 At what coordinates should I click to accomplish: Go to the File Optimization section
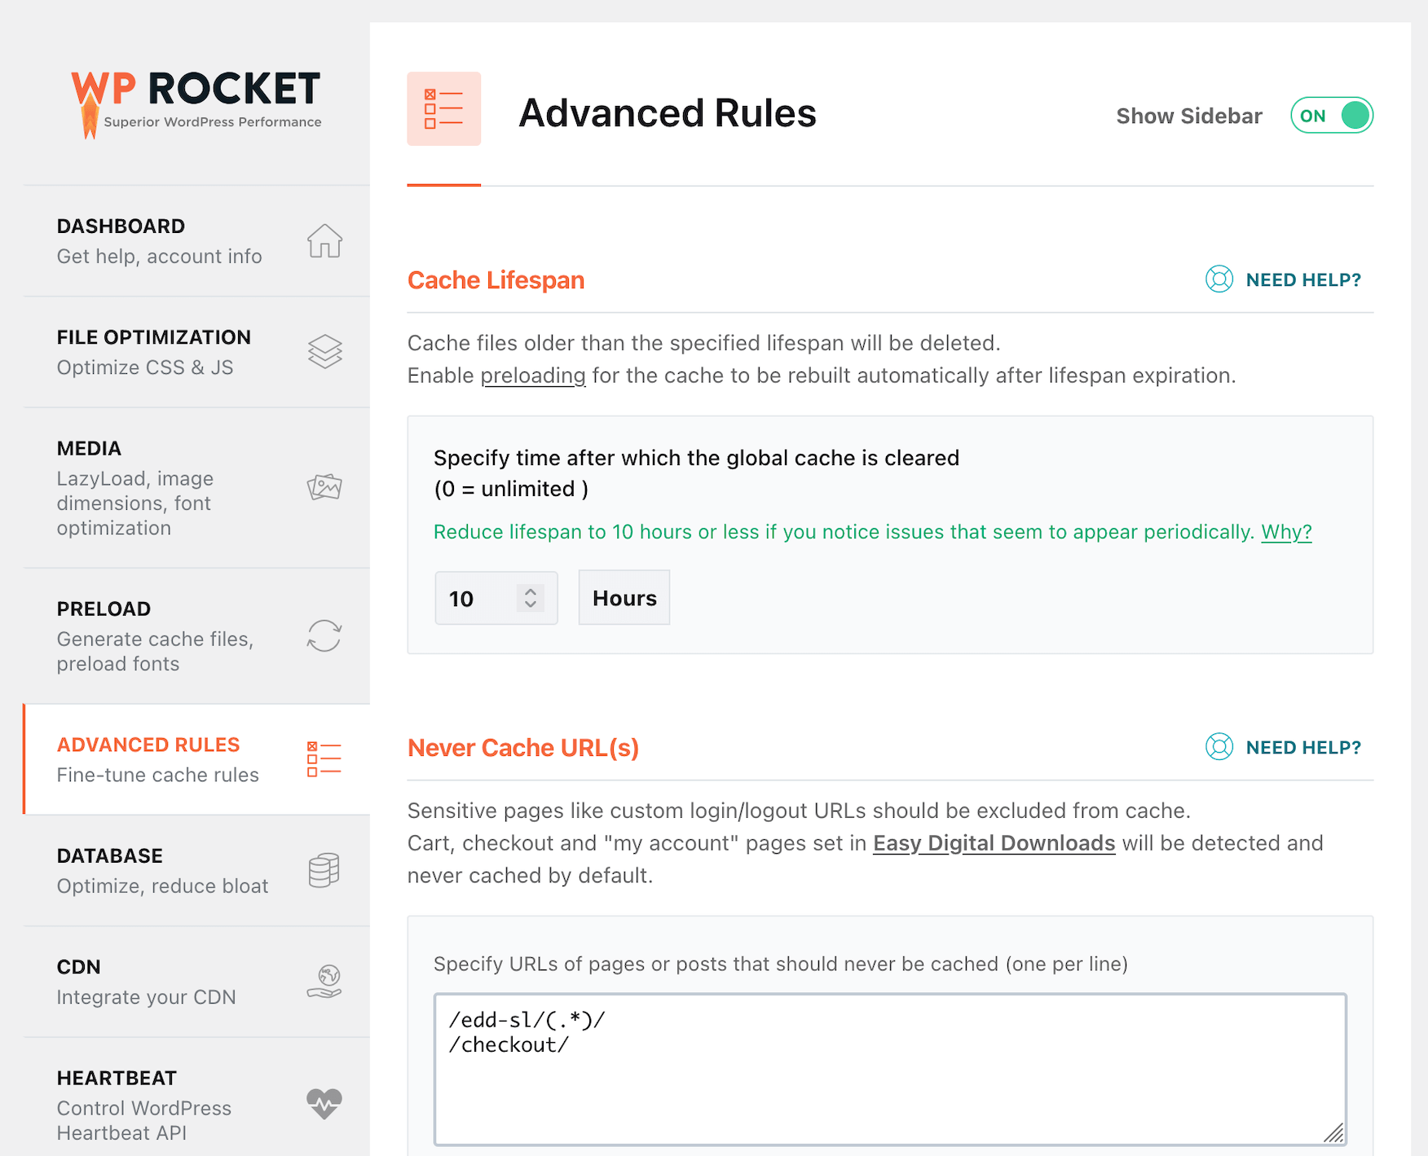pyautogui.click(x=154, y=352)
